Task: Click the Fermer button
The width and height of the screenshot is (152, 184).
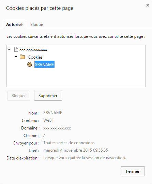Action: [x=133, y=171]
